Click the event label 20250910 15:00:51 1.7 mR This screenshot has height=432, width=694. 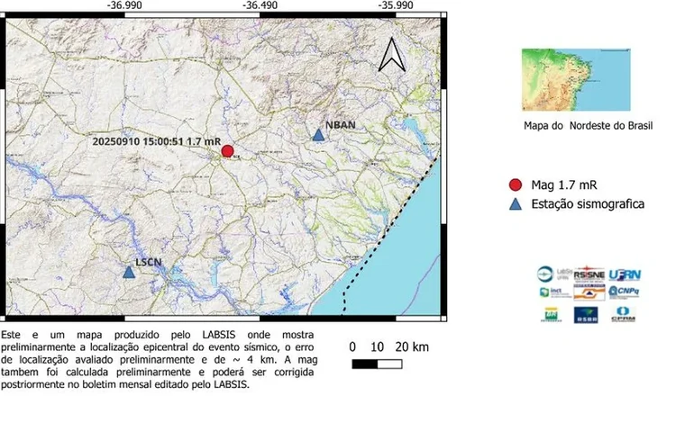[x=156, y=141]
